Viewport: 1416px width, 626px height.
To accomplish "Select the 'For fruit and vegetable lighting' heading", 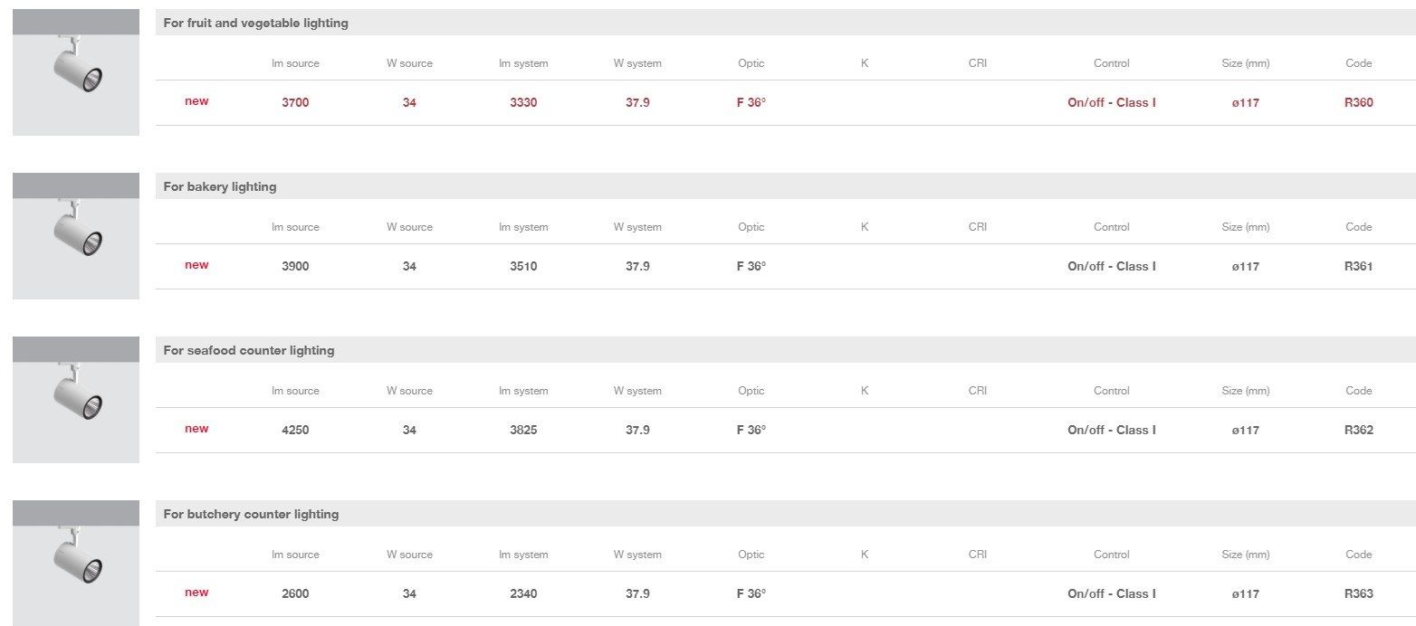I will pos(255,23).
